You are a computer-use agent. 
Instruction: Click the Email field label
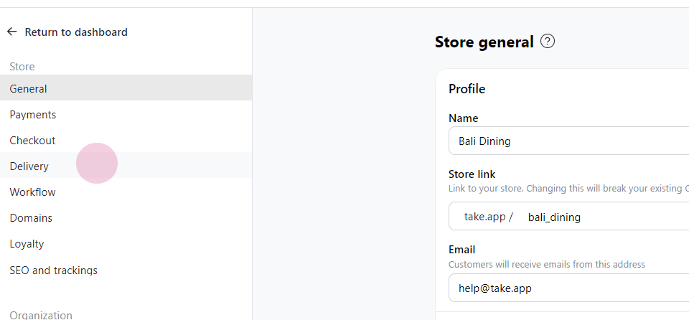[461, 250]
